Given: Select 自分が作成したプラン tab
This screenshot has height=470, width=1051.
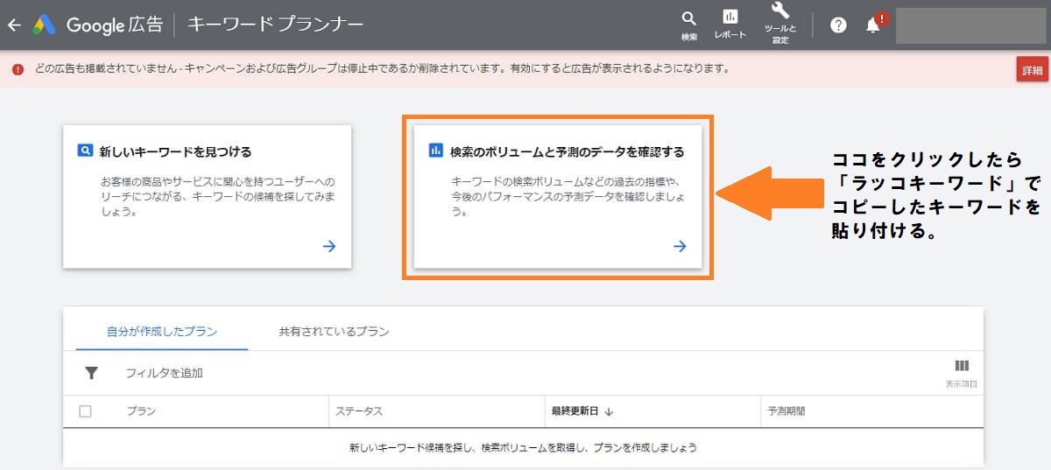Looking at the screenshot, I should [162, 332].
